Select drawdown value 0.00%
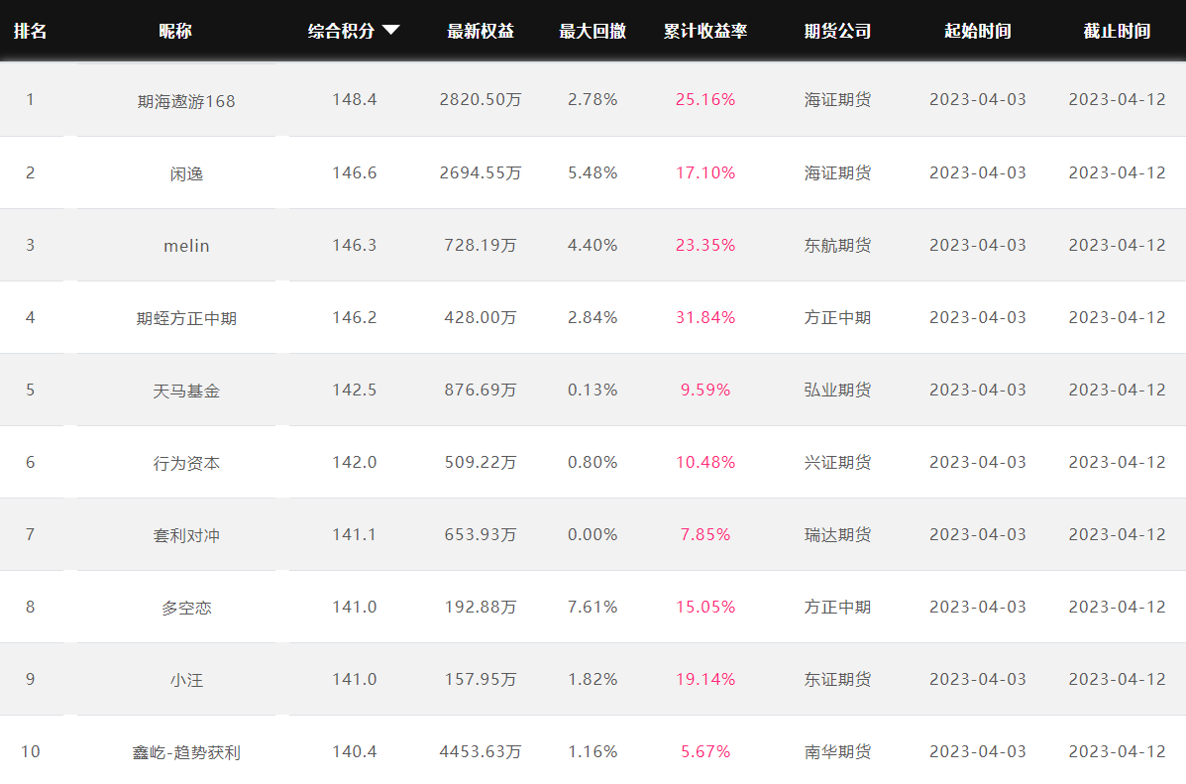 click(x=593, y=535)
